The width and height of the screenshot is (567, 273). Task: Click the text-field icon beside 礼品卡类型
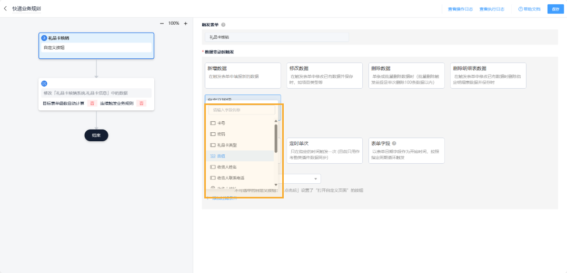pos(213,145)
